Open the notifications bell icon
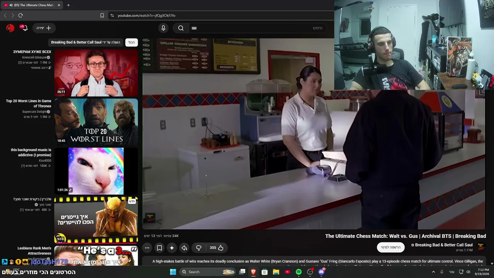 pos(24,28)
